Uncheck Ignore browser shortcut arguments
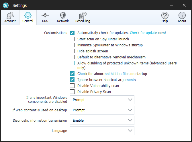 [72, 80]
